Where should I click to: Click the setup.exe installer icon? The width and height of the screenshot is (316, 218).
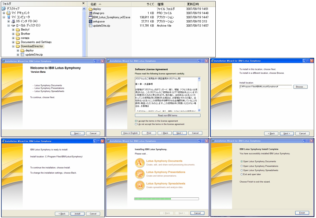coord(90,21)
